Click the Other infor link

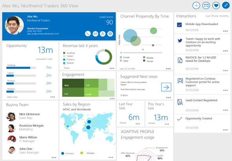(12, 97)
